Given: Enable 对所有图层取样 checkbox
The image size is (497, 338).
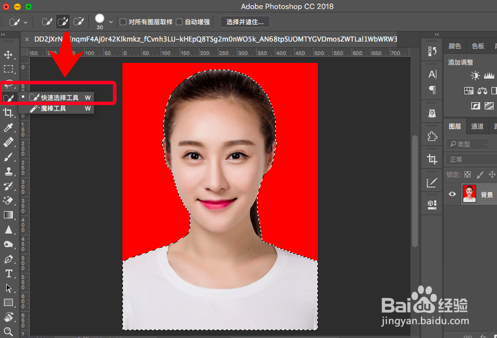Looking at the screenshot, I should point(123,22).
